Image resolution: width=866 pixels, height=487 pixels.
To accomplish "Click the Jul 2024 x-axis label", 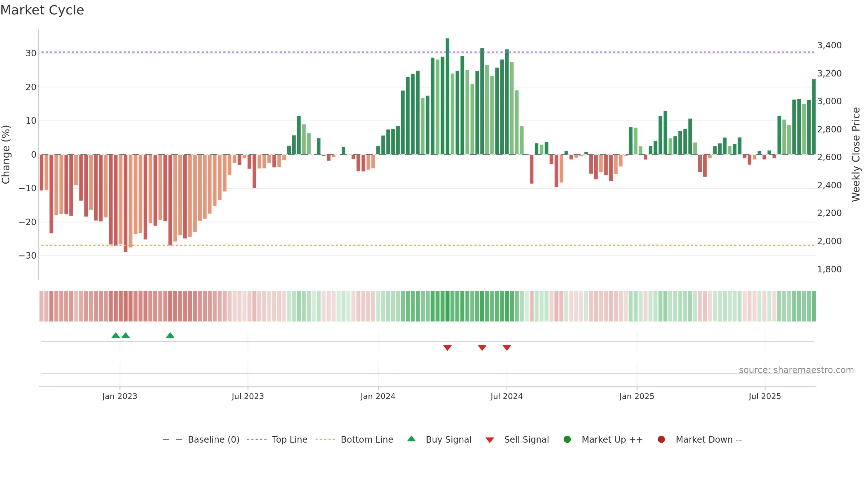I will [x=507, y=396].
